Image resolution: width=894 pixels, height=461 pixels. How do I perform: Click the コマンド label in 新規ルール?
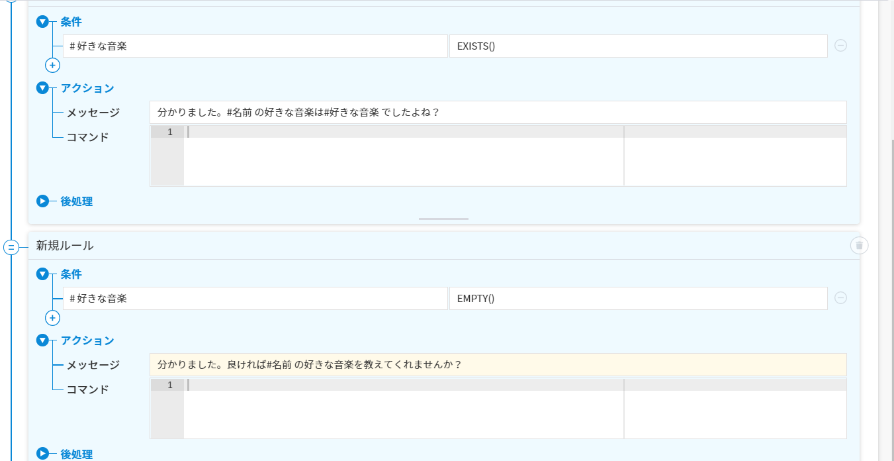[88, 389]
